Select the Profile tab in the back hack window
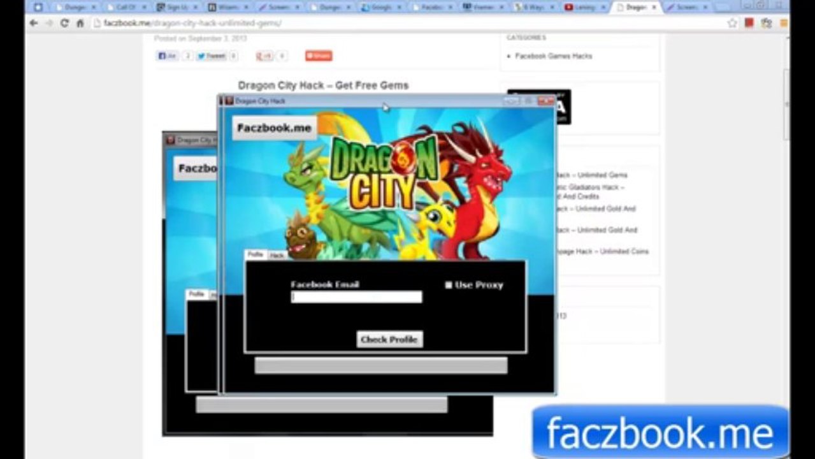Image resolution: width=815 pixels, height=459 pixels. coord(196,294)
